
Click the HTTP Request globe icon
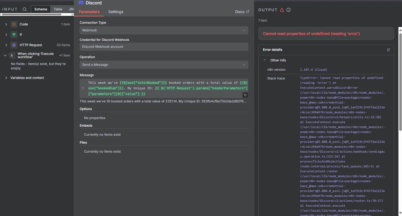14,45
